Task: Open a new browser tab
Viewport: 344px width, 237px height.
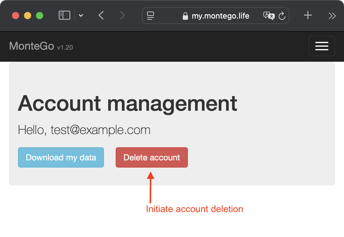Action: click(307, 15)
